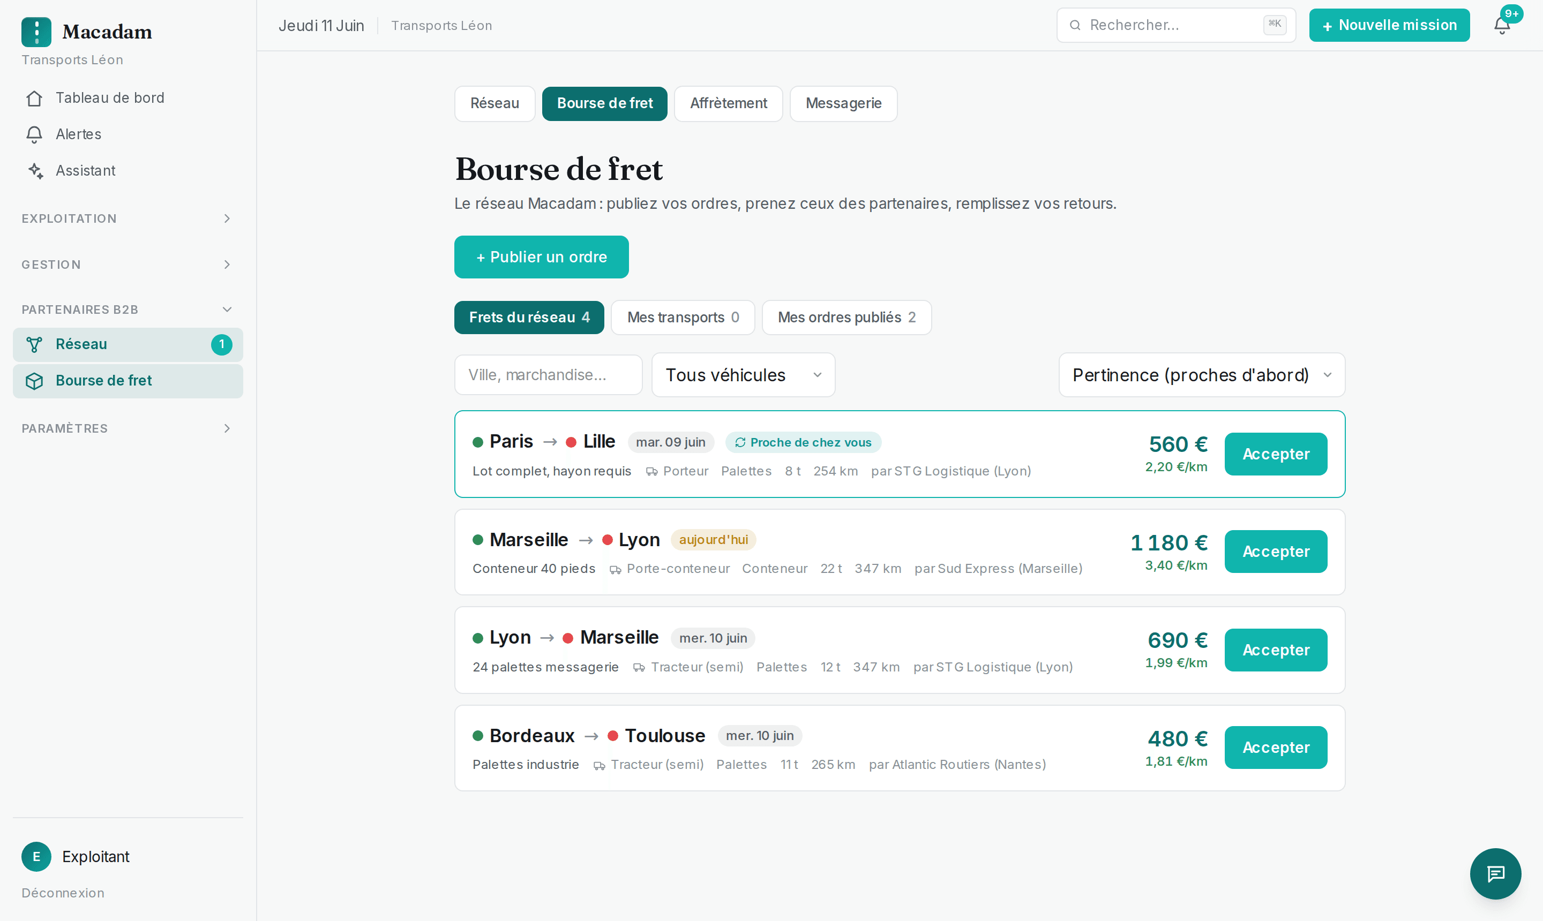Screen dimensions: 1543x921
Task: Accept the Lyon to Marseille freight
Action: click(x=1275, y=650)
